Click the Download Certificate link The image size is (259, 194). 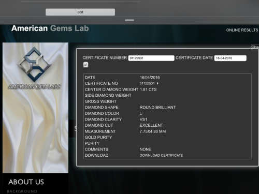pos(161,155)
